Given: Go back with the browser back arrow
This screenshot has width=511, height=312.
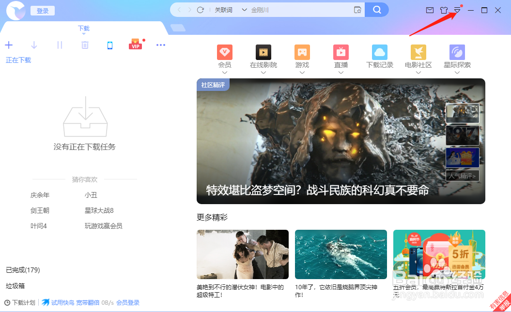Looking at the screenshot, I should (179, 10).
